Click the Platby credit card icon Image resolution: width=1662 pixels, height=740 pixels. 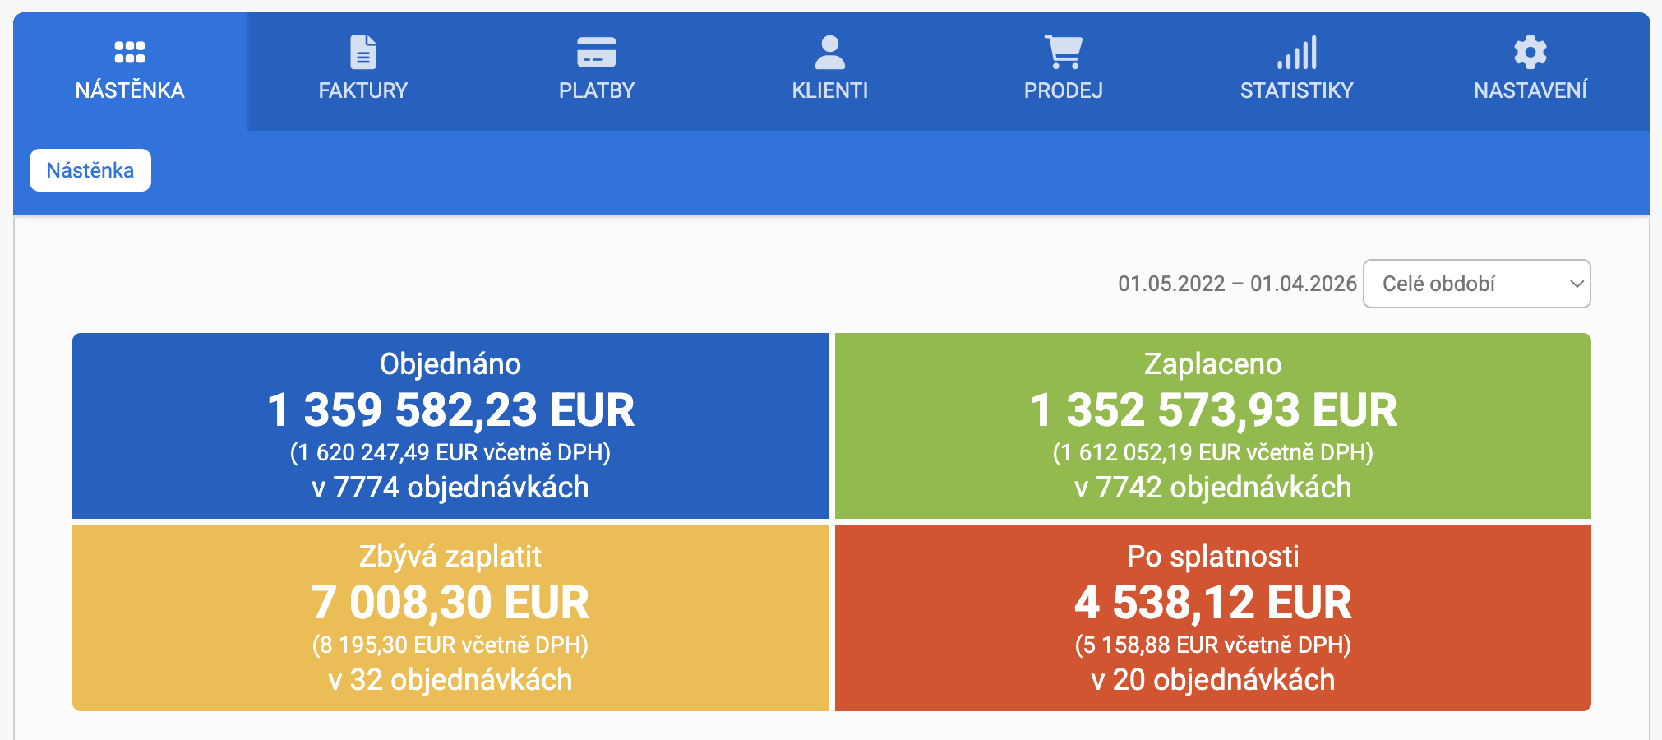click(x=596, y=53)
